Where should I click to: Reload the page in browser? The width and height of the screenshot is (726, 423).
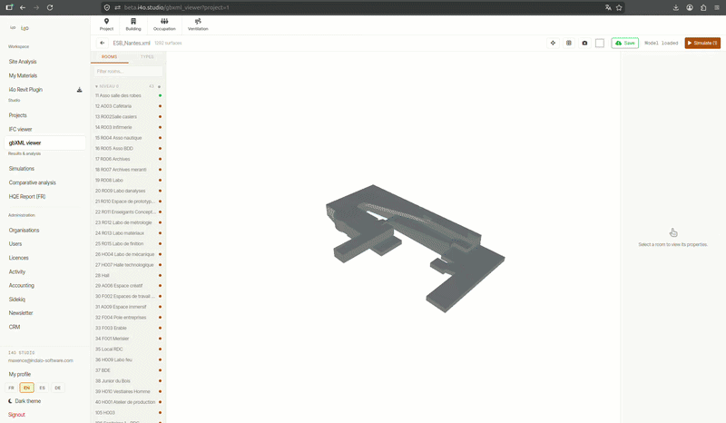pyautogui.click(x=50, y=7)
